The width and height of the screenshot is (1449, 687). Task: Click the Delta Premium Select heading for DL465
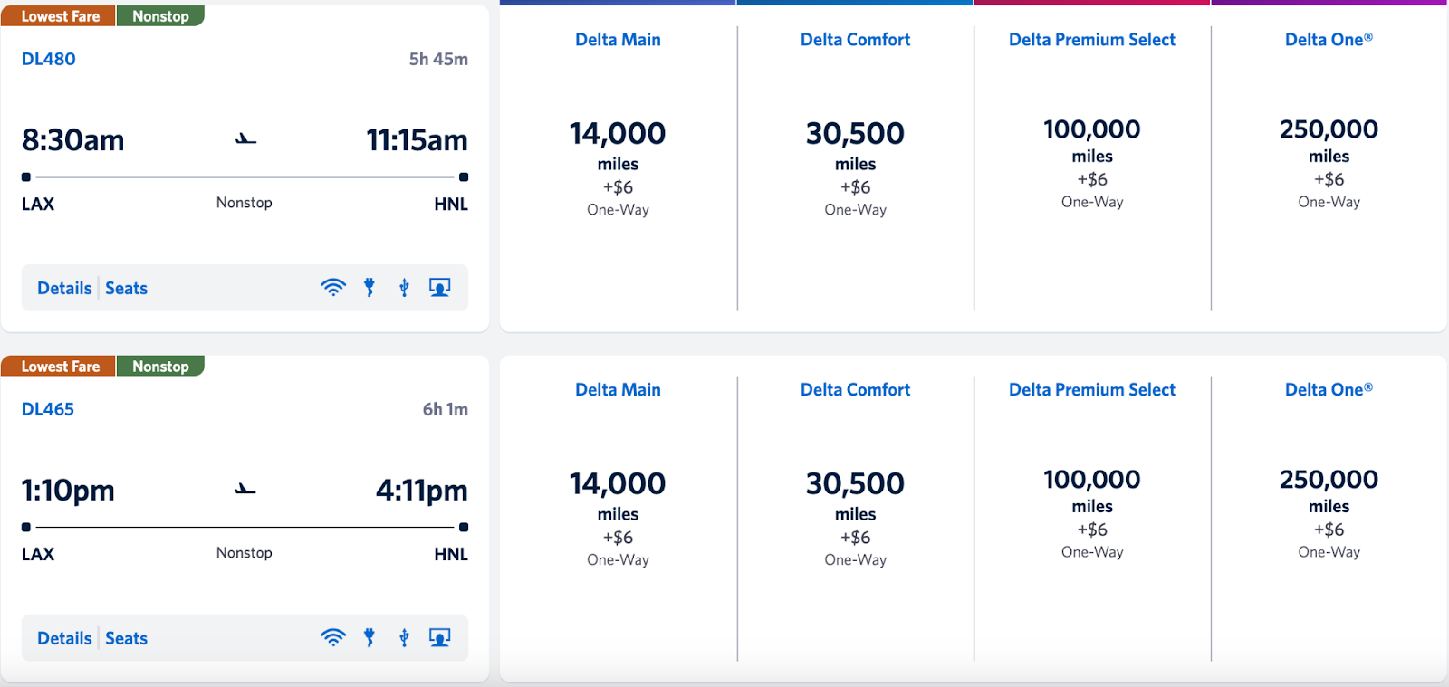(1091, 390)
